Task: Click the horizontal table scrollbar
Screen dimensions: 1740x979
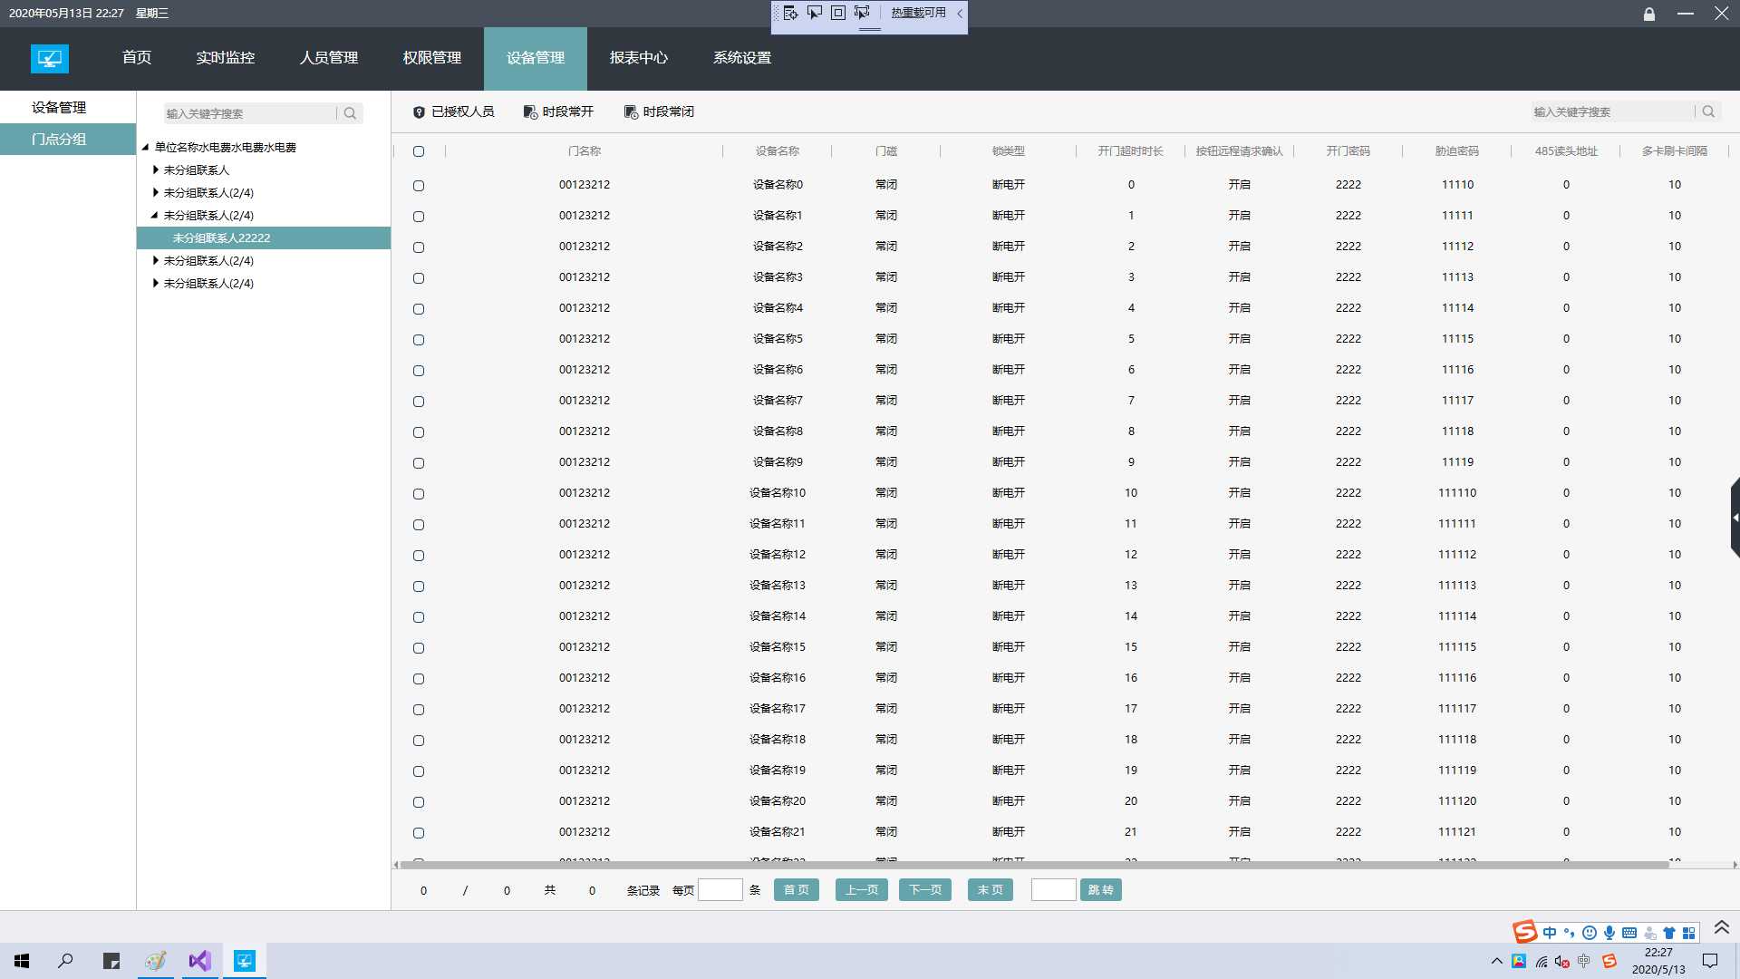Action: coord(1034,865)
